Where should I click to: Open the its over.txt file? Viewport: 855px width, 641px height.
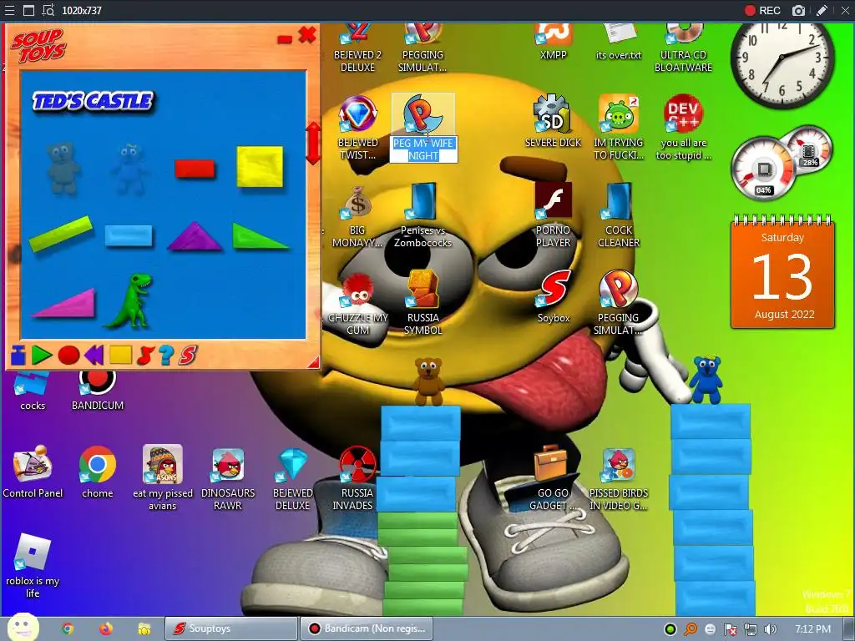pyautogui.click(x=619, y=42)
